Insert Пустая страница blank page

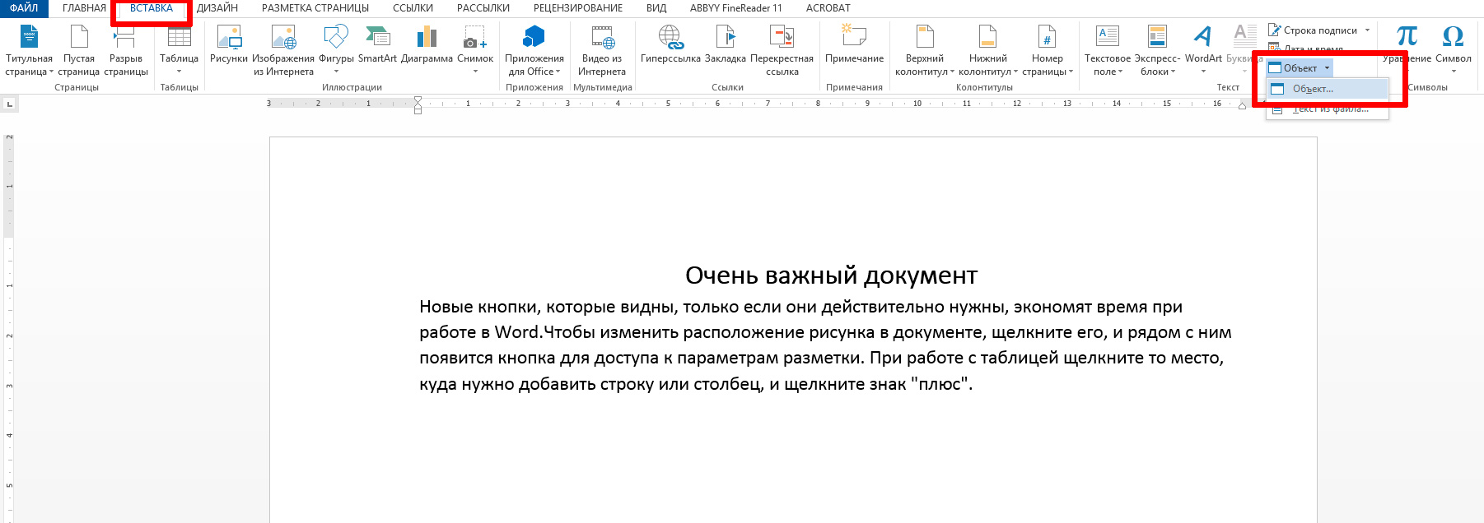tap(79, 39)
